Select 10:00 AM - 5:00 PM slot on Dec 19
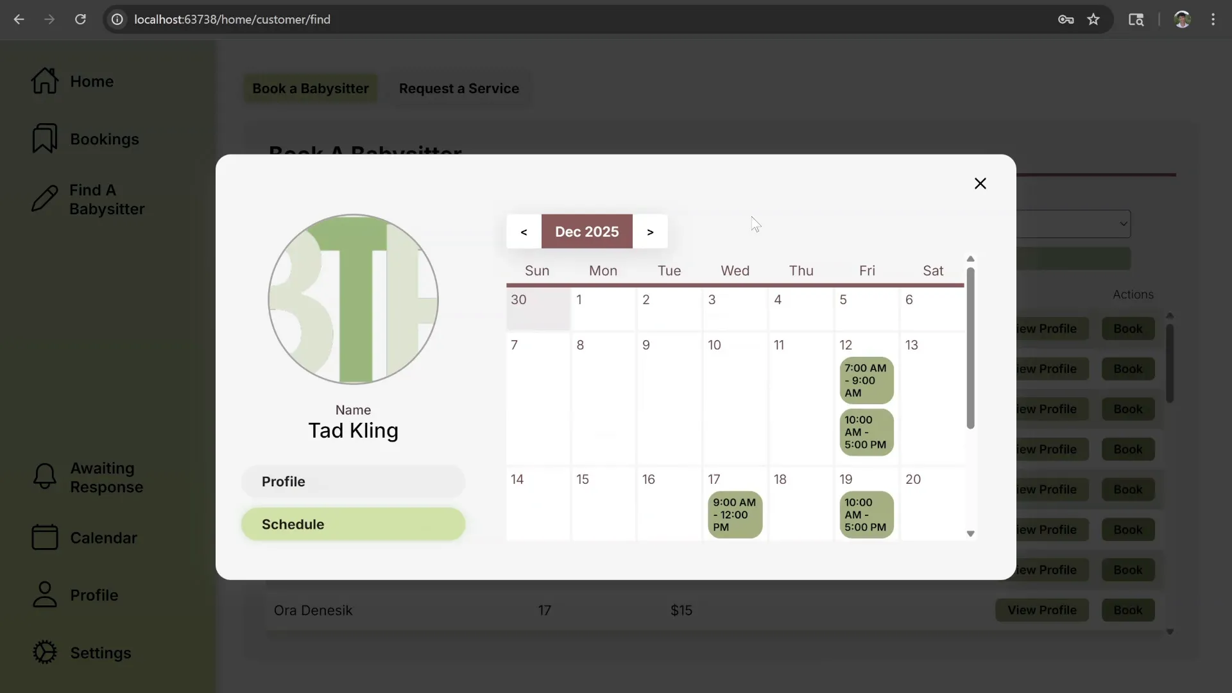This screenshot has height=693, width=1232. [x=866, y=515]
